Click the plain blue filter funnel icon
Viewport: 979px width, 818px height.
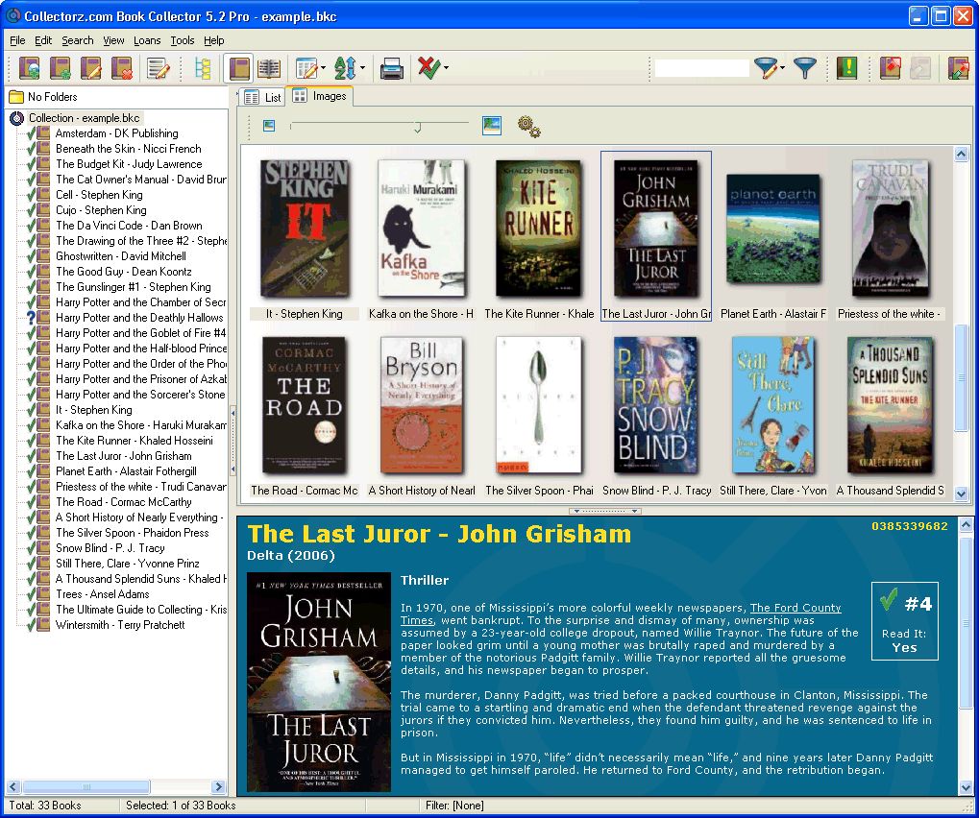[805, 67]
